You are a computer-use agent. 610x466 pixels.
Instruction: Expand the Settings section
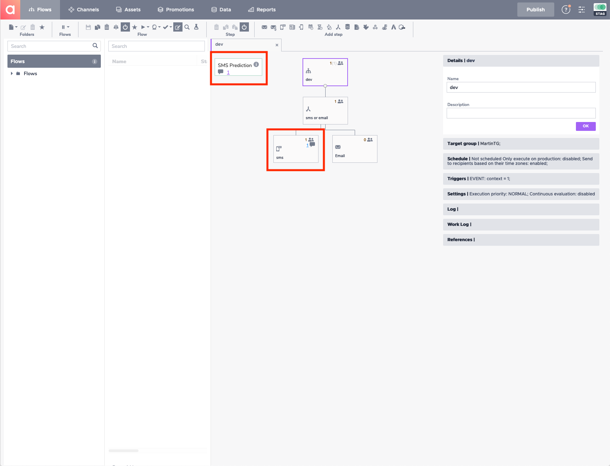tap(521, 194)
